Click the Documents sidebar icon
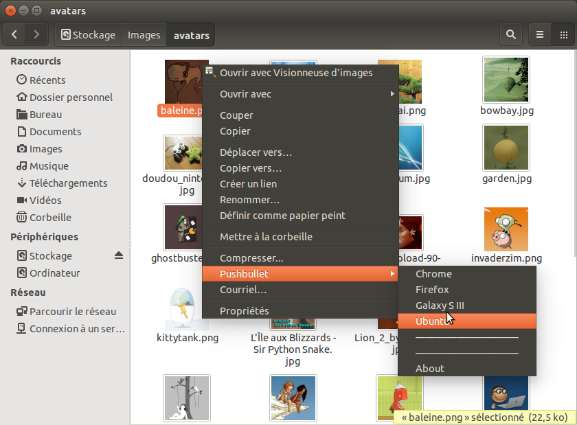Viewport: 577px width, 425px height. tap(22, 131)
